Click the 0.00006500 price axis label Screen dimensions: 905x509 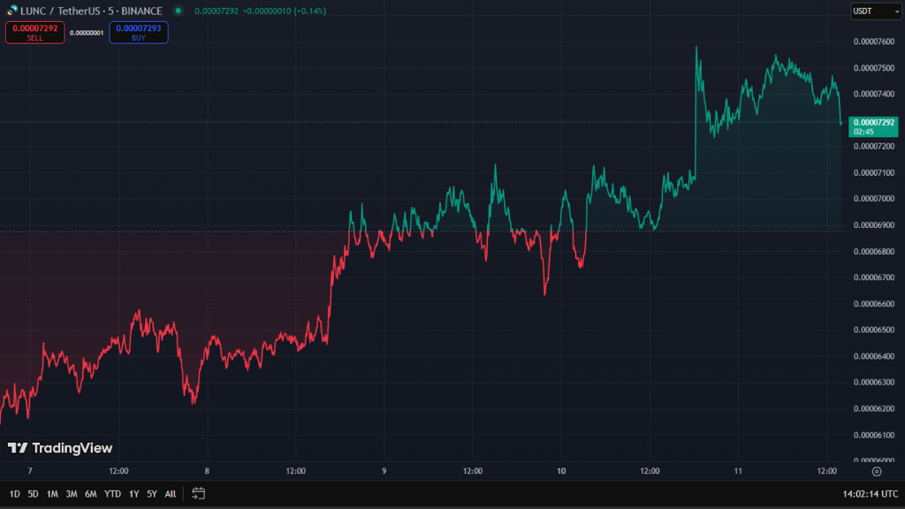874,330
